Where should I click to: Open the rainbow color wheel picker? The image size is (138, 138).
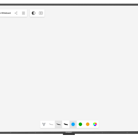click(x=95, y=124)
